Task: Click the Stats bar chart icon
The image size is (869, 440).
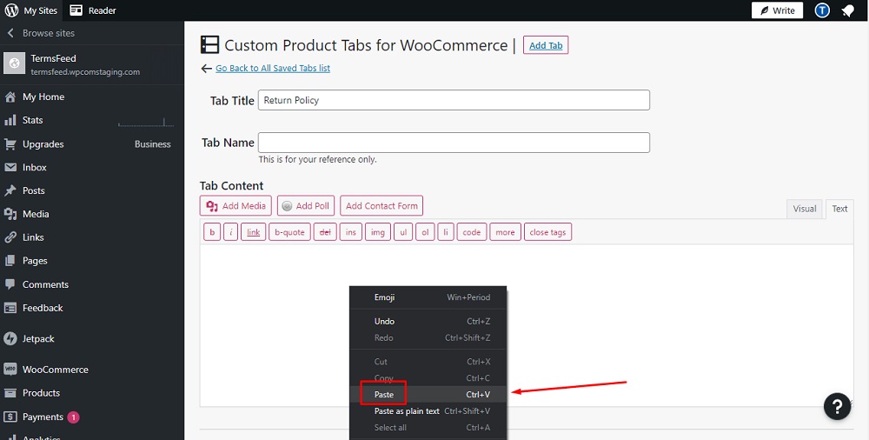Action: click(10, 120)
